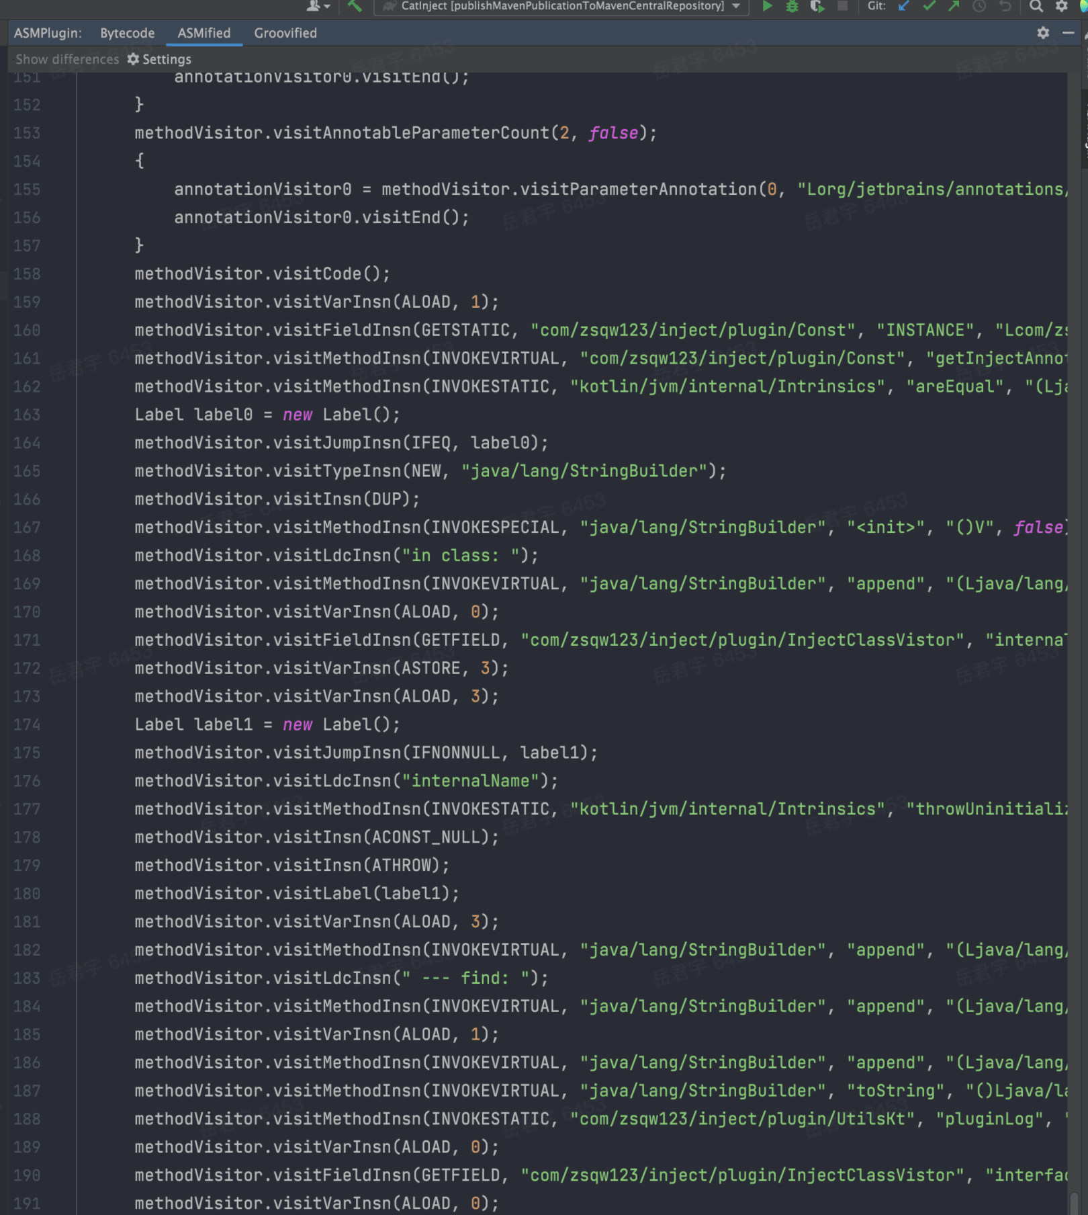The width and height of the screenshot is (1088, 1215).
Task: Click visitInsn(ATHROW) on line 179
Action: (292, 866)
